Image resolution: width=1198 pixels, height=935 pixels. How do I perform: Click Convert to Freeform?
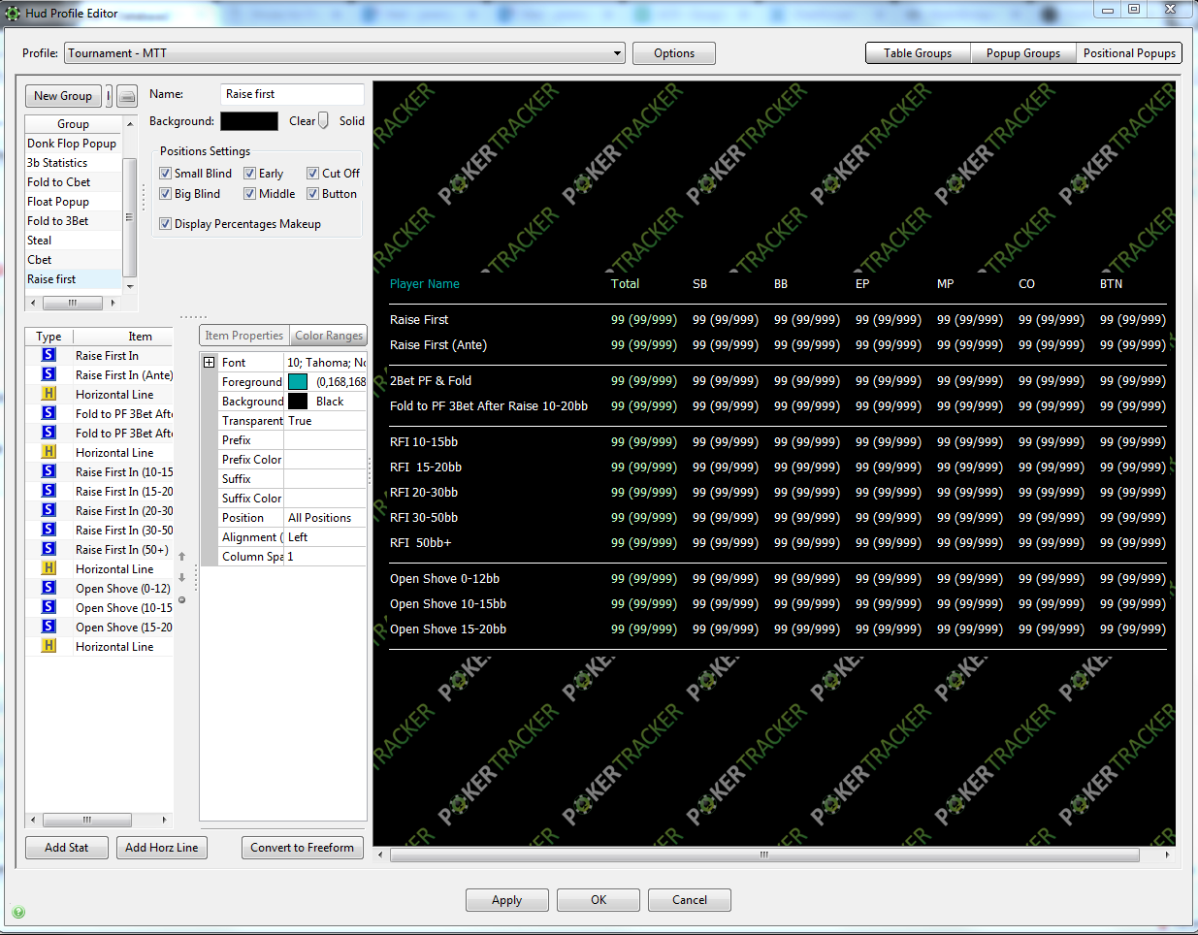(x=303, y=848)
